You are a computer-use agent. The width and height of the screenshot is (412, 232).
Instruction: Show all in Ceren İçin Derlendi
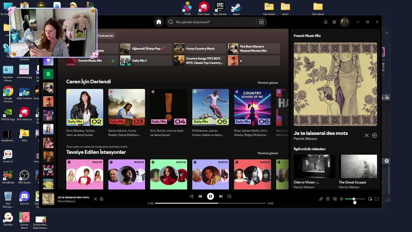tap(268, 83)
